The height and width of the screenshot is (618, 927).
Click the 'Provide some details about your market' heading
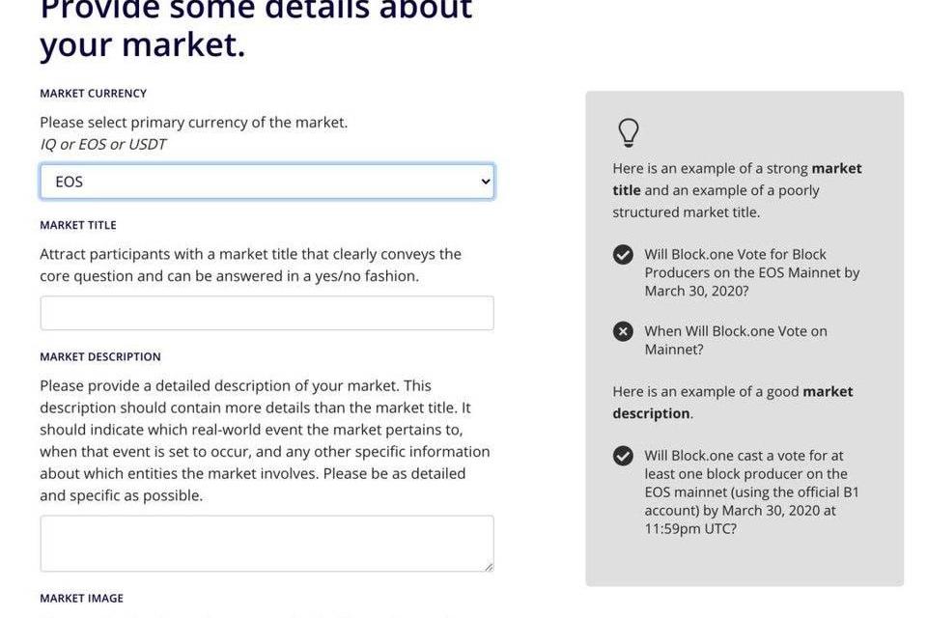(256, 27)
